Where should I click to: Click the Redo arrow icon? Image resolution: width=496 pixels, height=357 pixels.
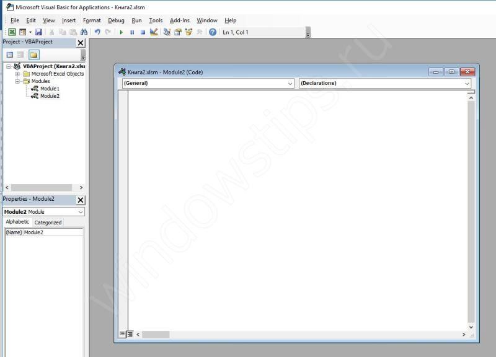click(x=108, y=32)
